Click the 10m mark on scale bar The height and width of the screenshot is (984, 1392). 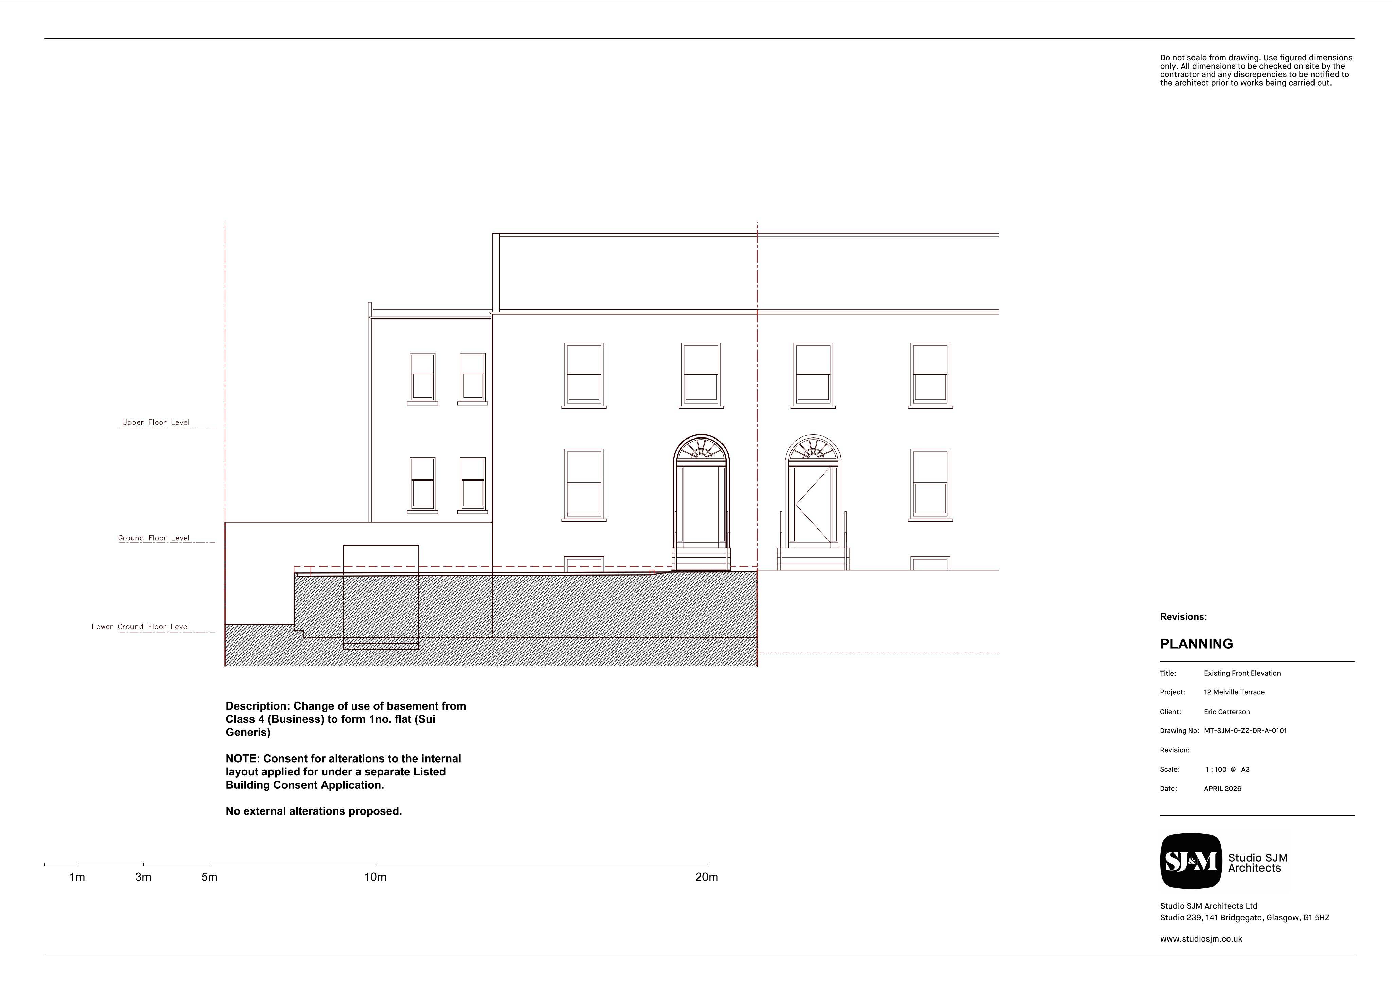[375, 877]
